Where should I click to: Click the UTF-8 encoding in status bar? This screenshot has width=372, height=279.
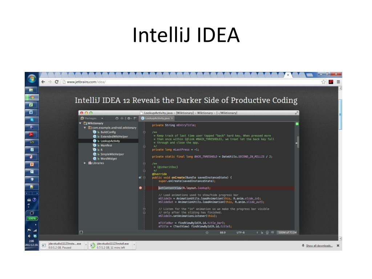coord(240,232)
